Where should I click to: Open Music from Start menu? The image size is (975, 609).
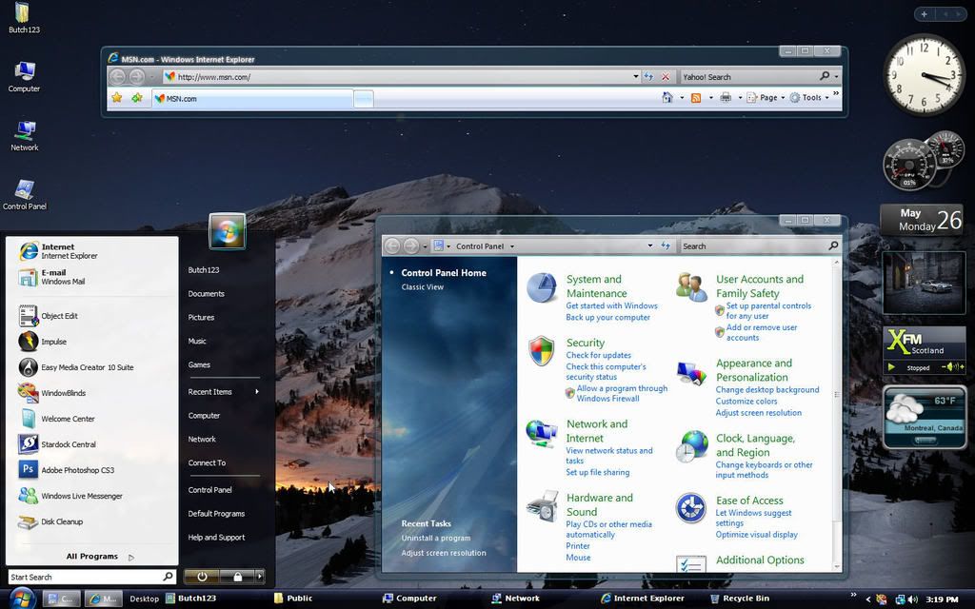tap(197, 341)
